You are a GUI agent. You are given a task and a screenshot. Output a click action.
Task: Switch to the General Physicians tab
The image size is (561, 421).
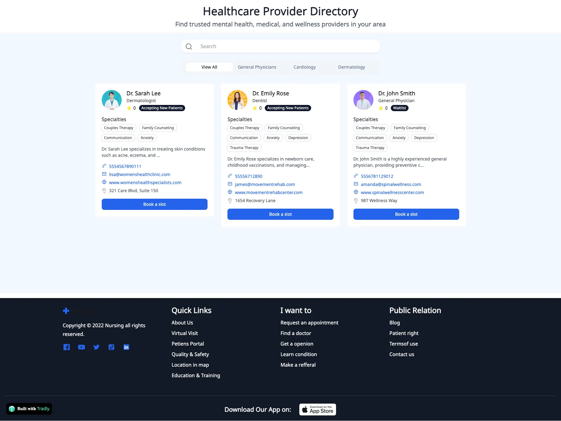click(257, 67)
